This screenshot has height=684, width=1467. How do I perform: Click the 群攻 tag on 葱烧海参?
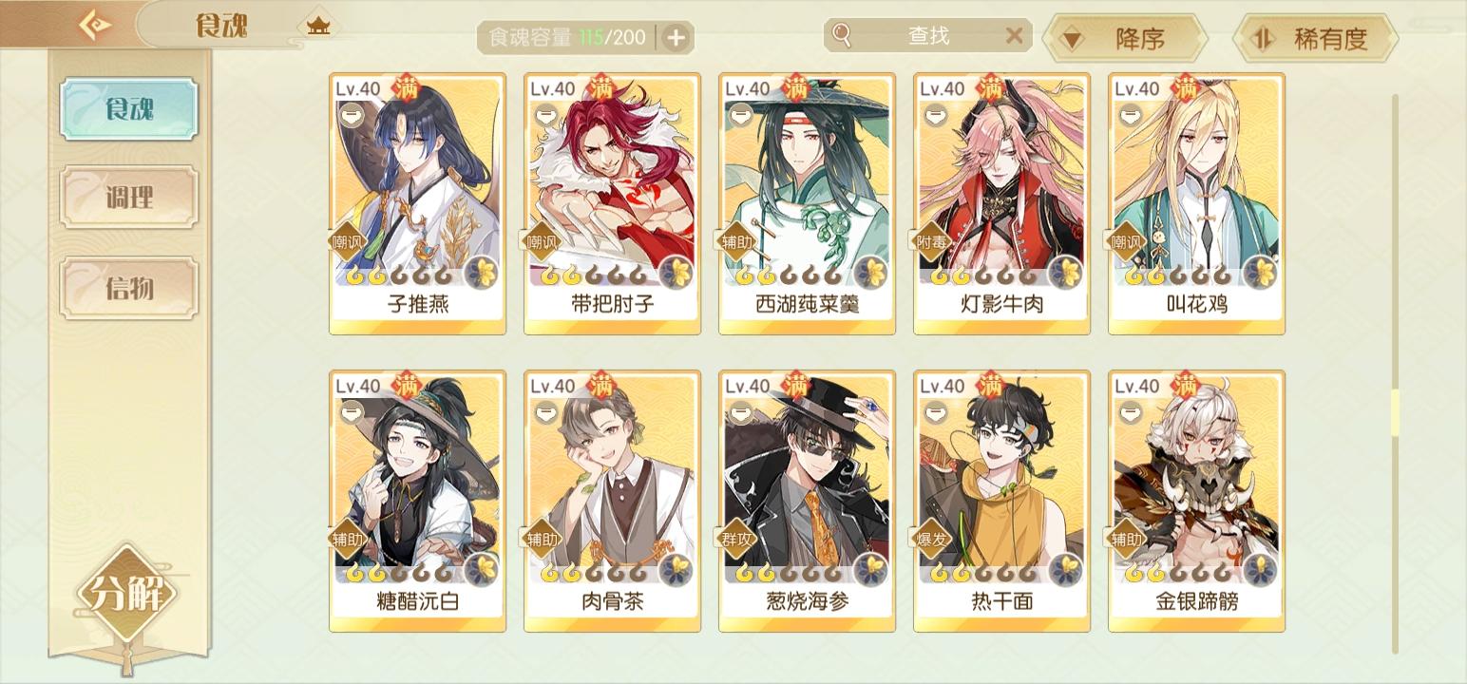coord(737,539)
